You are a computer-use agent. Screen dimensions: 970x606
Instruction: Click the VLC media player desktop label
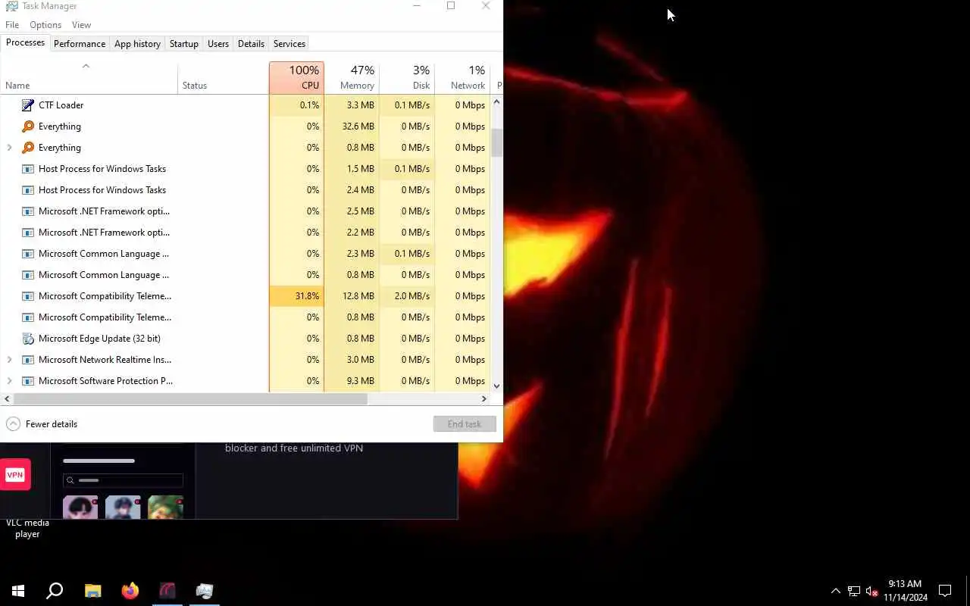coord(27,528)
